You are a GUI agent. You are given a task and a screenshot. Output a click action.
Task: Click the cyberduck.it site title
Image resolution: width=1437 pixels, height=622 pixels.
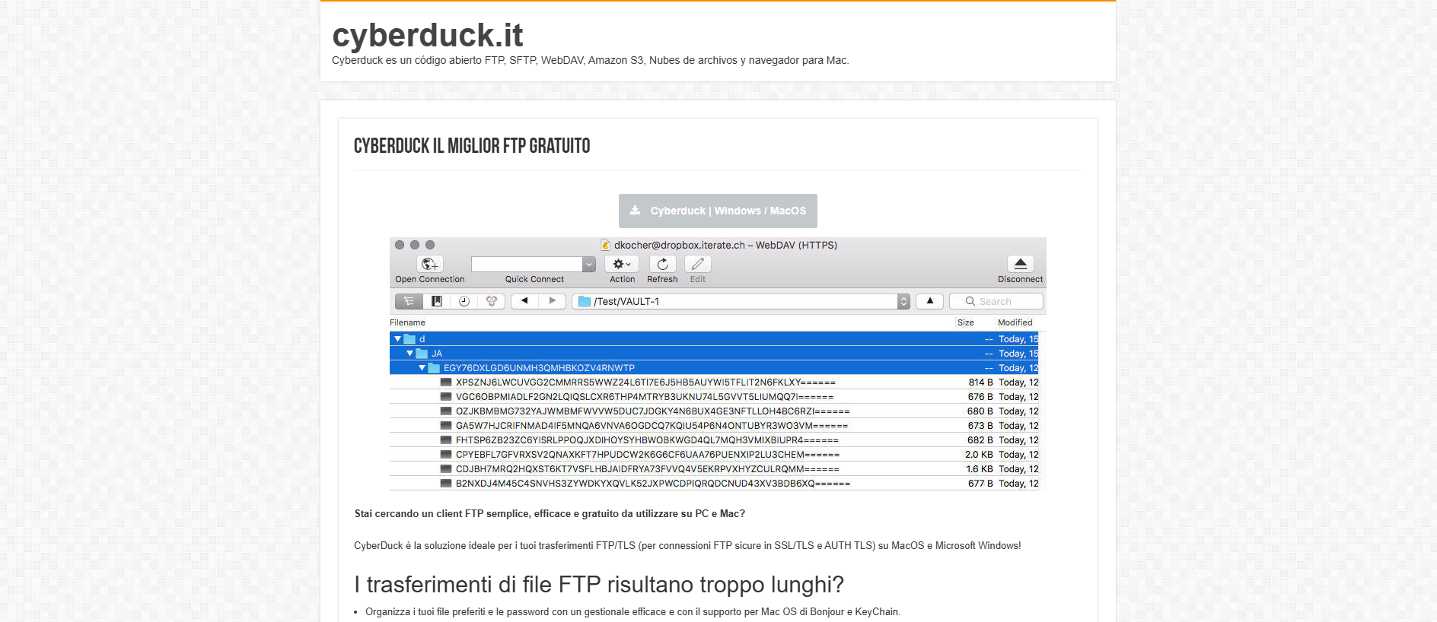[428, 35]
